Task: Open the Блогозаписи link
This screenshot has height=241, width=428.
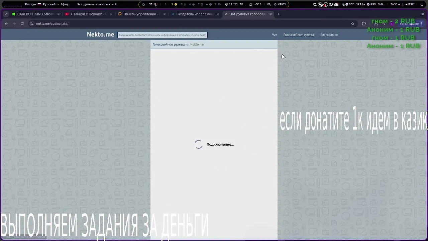Action: pos(329,35)
